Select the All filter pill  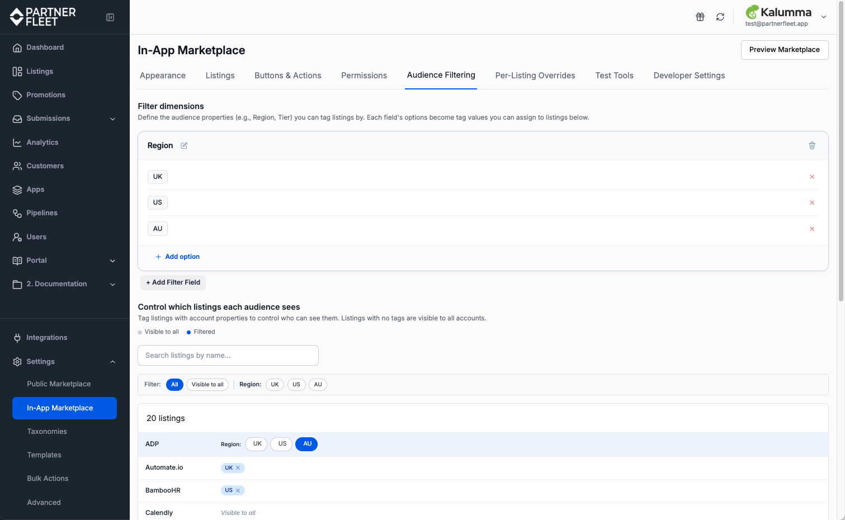coord(174,385)
